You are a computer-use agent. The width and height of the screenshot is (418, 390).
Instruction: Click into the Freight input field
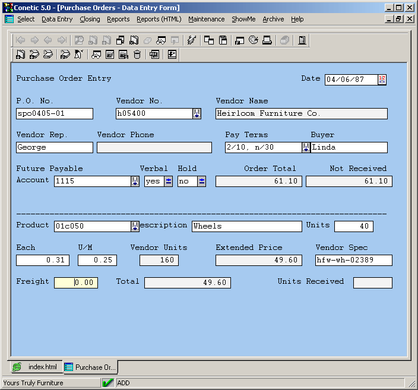[76, 283]
